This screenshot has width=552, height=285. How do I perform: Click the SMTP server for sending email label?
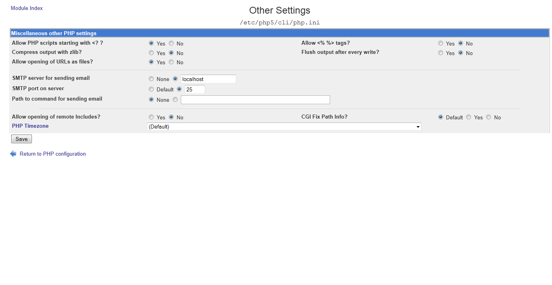[x=51, y=78]
